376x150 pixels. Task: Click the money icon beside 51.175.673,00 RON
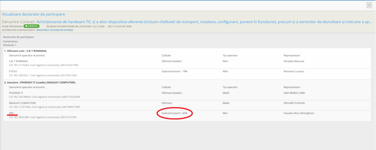(x=109, y=26)
